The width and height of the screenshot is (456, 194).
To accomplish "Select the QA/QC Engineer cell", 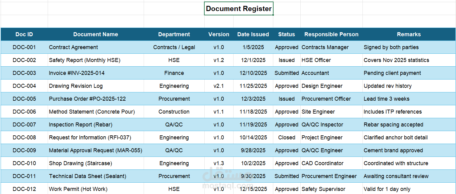I will [x=331, y=150].
